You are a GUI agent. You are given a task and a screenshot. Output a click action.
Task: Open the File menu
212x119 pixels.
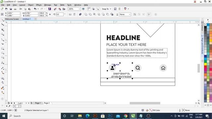pyautogui.click(x=3, y=5)
